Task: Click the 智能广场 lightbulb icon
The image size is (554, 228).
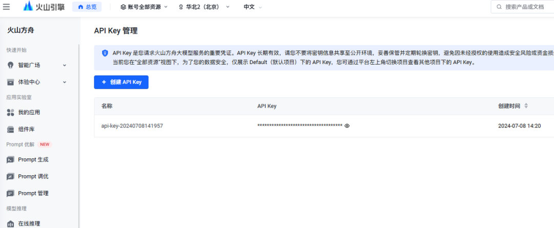Action: pos(11,65)
